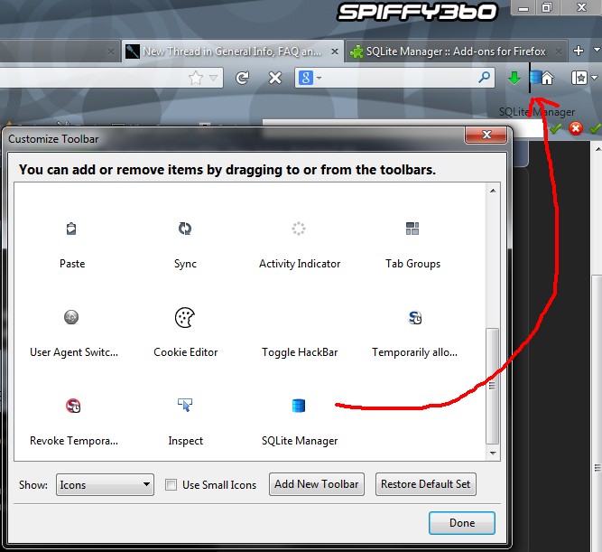Click the Home button in browser toolbar
The image size is (602, 552).
tap(547, 79)
